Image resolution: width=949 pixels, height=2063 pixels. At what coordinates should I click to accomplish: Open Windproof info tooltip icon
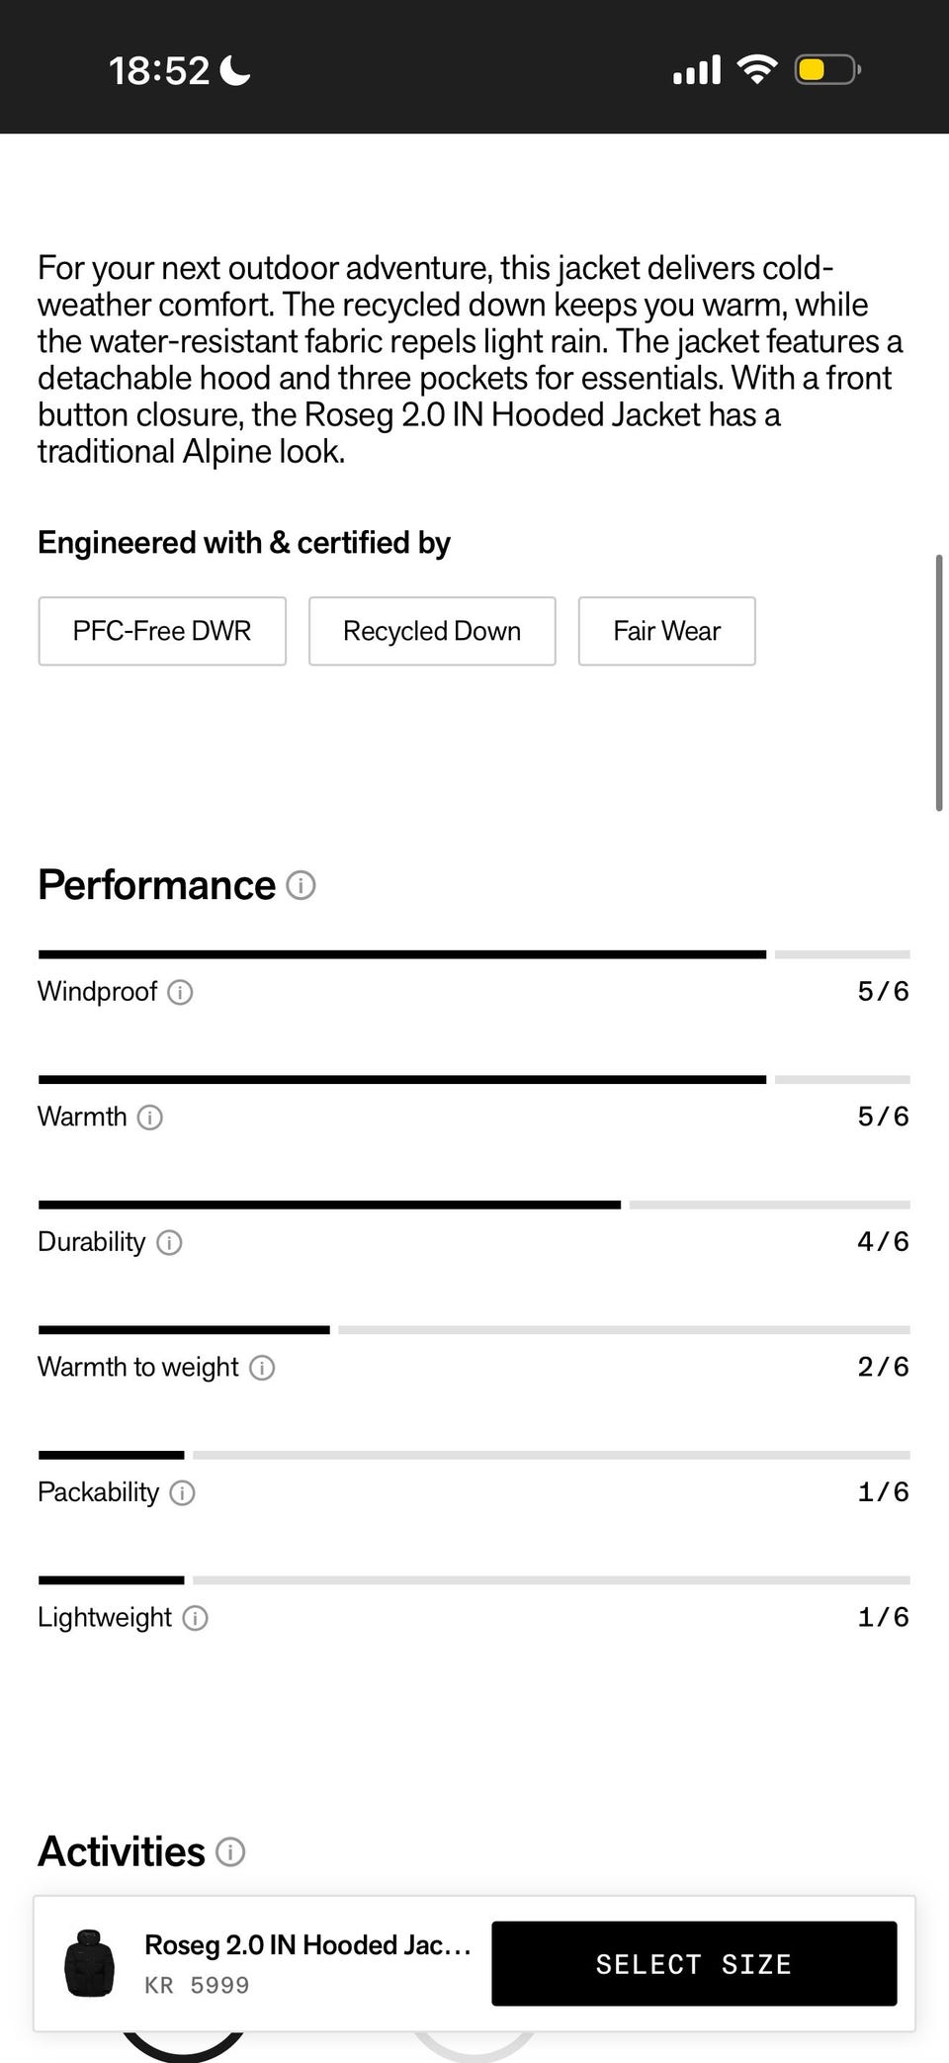coord(180,992)
